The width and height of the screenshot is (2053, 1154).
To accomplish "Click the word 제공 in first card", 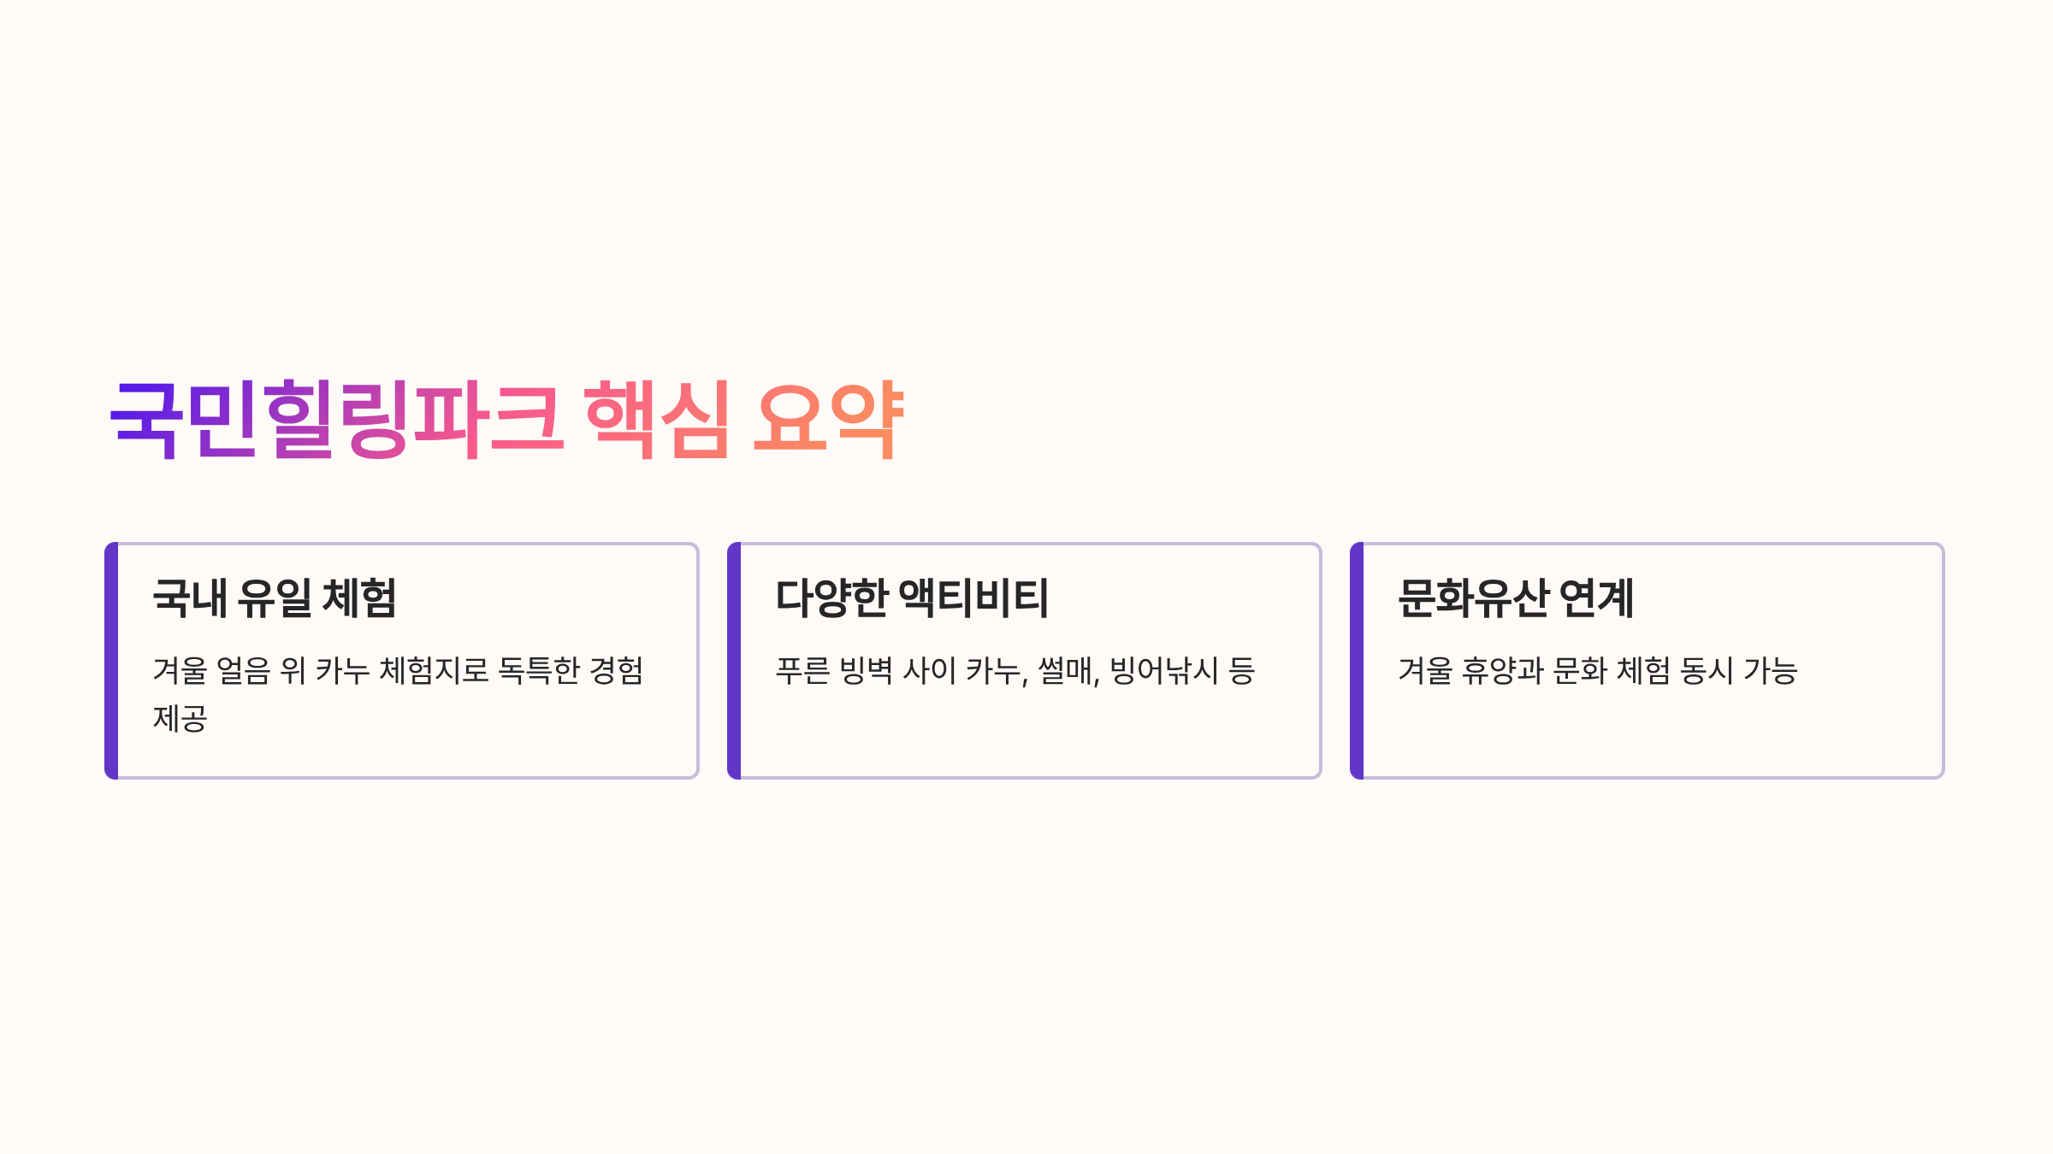I will tap(180, 718).
